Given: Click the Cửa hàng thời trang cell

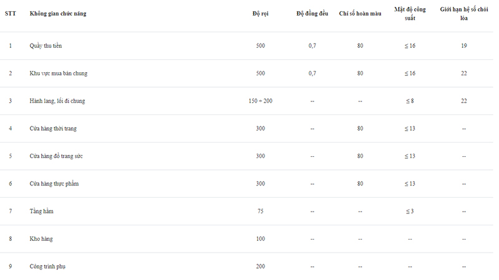Looking at the screenshot, I should click(x=53, y=129).
